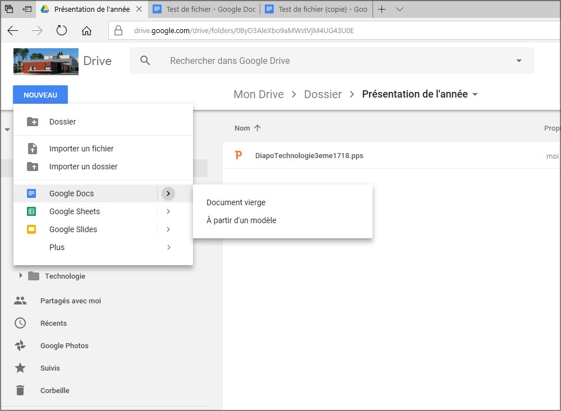Go to Mon Drive breadcrumb
561x411 pixels.
[x=258, y=94]
